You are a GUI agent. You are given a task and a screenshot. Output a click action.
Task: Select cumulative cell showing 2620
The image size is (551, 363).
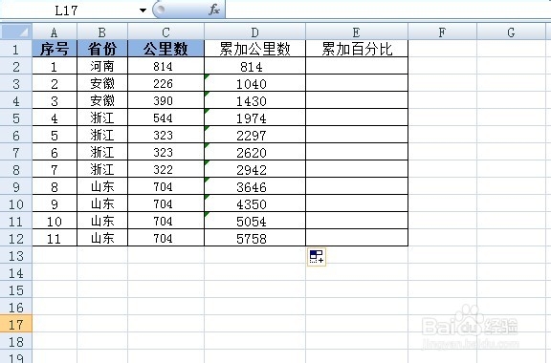pos(255,152)
